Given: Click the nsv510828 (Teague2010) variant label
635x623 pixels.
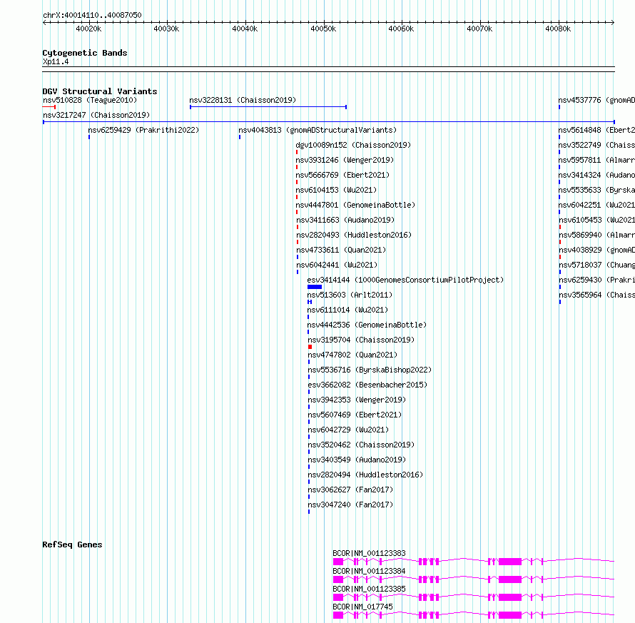Looking at the screenshot, I should pos(90,100).
